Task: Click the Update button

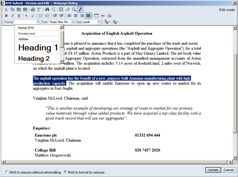Action: (x=213, y=170)
